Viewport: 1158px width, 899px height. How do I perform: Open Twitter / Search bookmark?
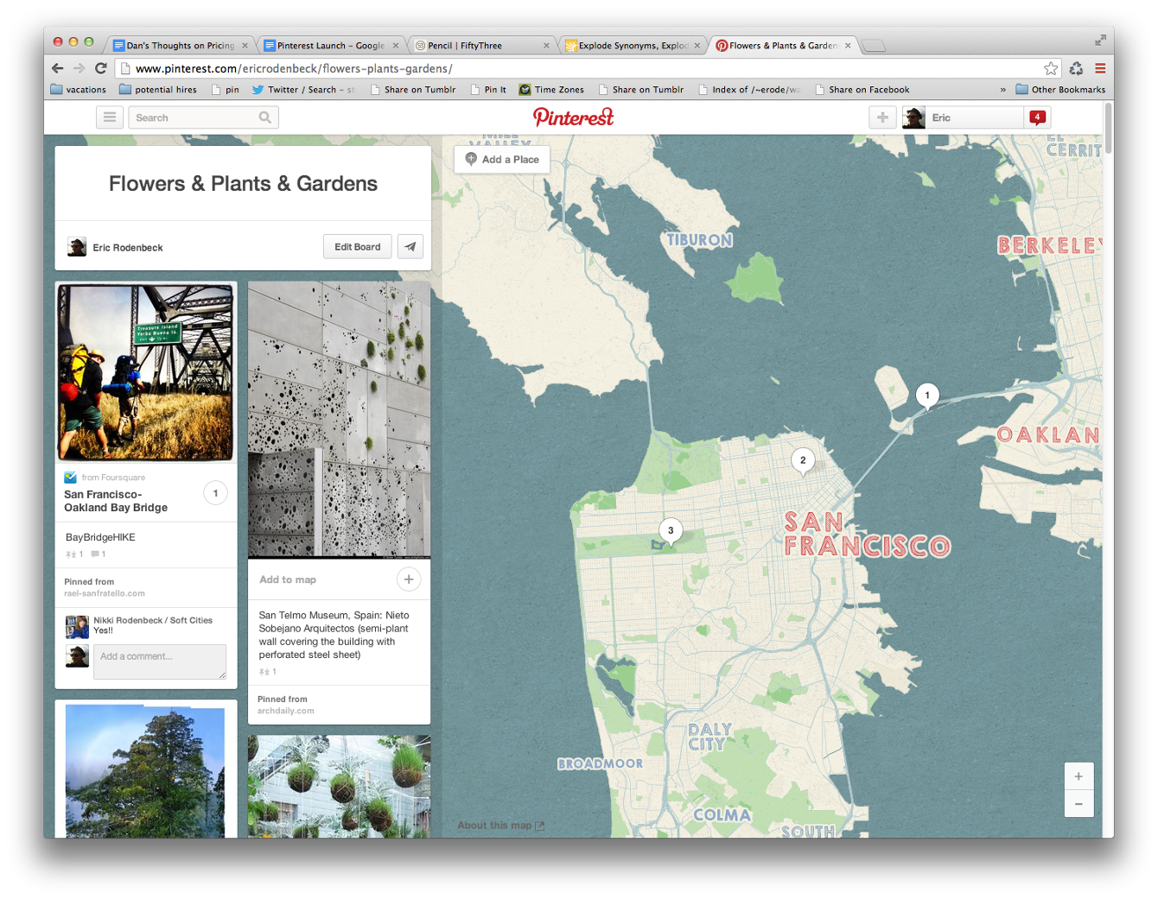[303, 90]
